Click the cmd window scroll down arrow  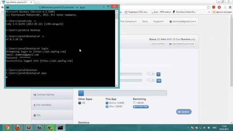click(116, 86)
